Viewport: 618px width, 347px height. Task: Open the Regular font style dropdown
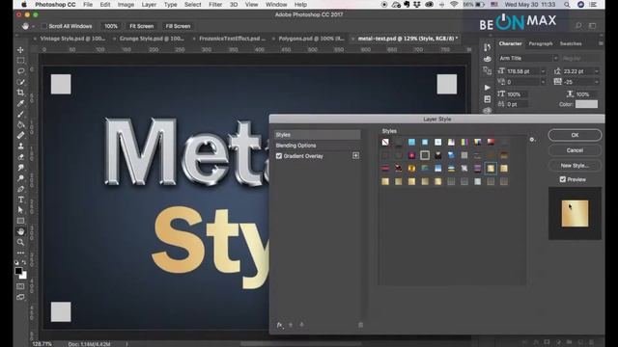(580, 58)
